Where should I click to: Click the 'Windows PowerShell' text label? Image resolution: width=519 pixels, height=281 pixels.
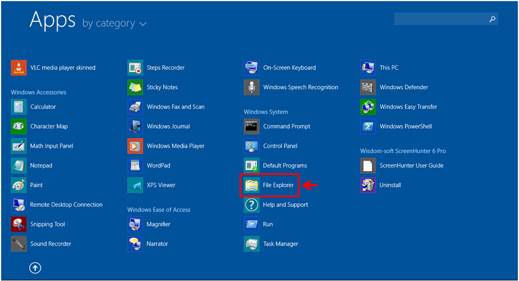point(406,127)
